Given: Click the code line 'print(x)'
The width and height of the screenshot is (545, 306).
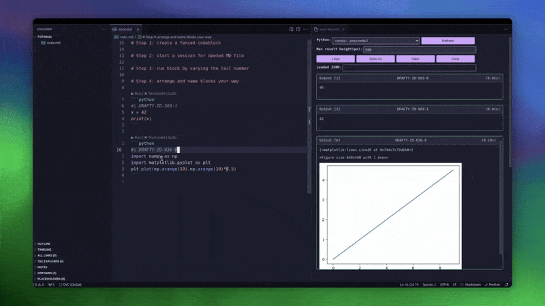Looking at the screenshot, I should pyautogui.click(x=141, y=118).
